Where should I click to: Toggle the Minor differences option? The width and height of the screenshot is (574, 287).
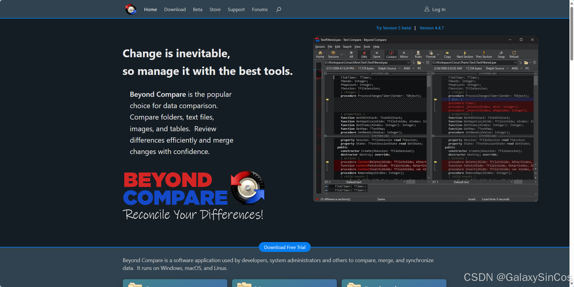(x=404, y=54)
